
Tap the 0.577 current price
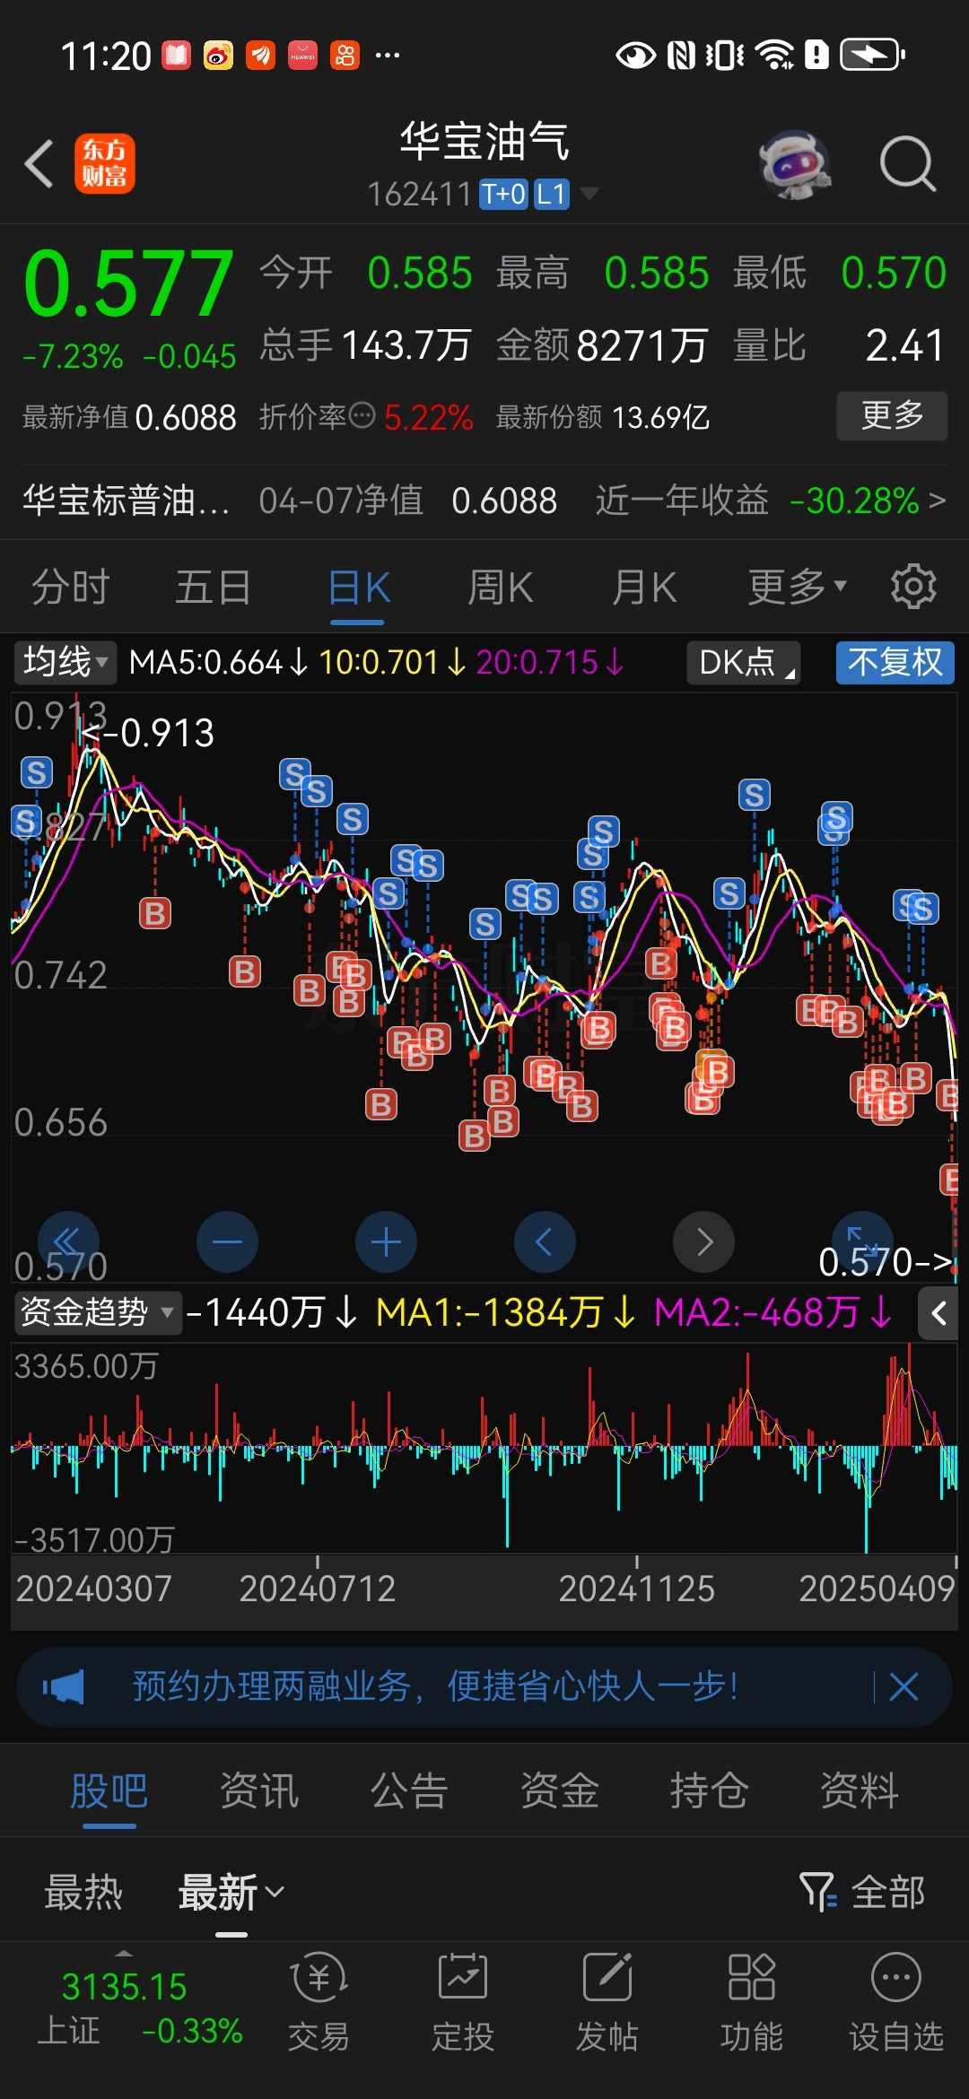(x=128, y=283)
